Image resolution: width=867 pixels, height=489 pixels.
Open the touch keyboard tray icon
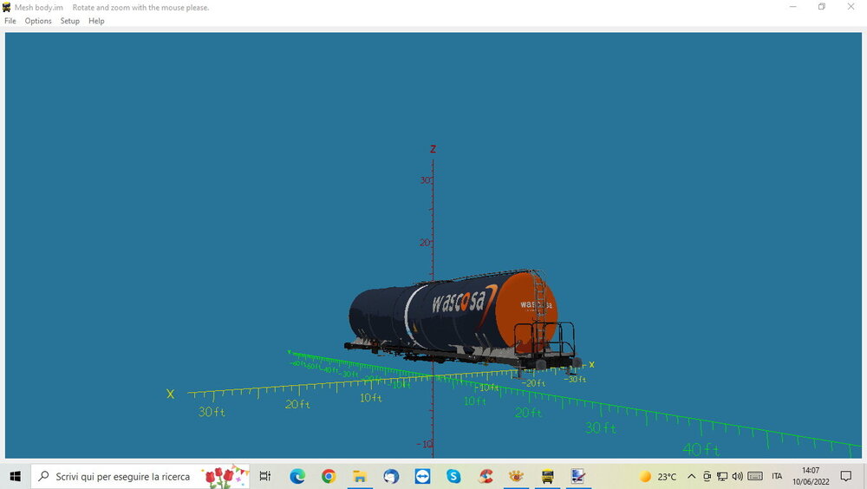755,476
